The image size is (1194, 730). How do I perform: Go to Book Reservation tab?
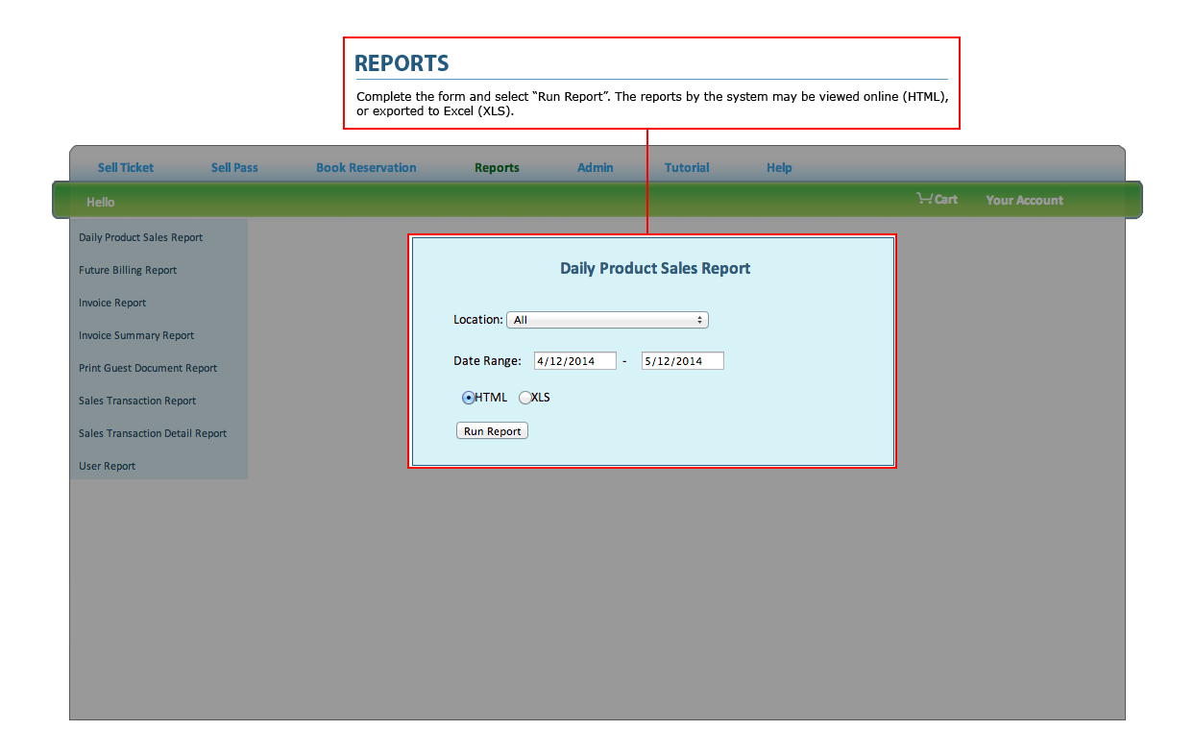[366, 167]
